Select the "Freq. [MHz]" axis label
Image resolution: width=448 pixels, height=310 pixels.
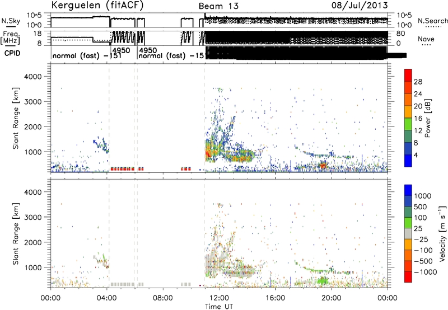[11, 38]
